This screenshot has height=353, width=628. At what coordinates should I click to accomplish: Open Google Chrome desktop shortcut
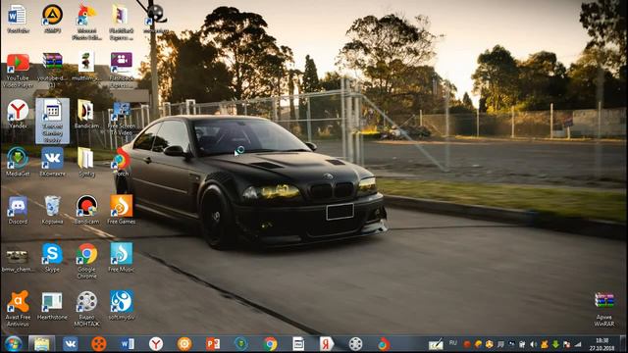point(86,261)
